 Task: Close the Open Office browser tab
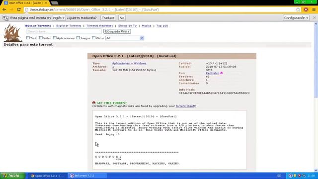(46, 3)
